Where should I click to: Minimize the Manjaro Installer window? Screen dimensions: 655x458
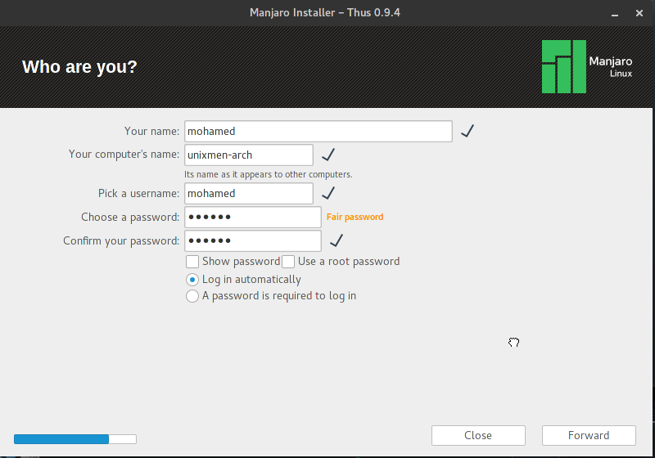pyautogui.click(x=615, y=13)
